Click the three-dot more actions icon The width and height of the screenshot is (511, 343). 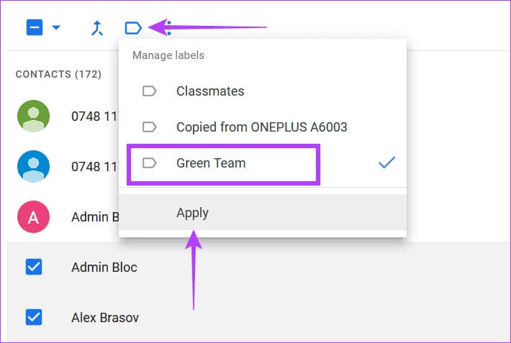(168, 28)
